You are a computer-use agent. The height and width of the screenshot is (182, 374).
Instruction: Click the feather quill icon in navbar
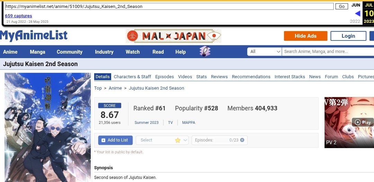(205, 52)
